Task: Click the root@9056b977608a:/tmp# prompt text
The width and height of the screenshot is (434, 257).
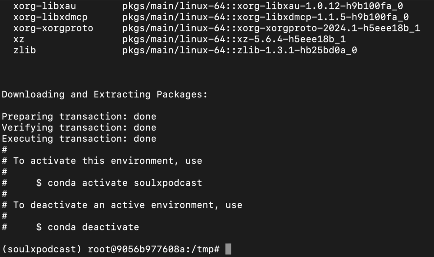Action: pos(153,249)
